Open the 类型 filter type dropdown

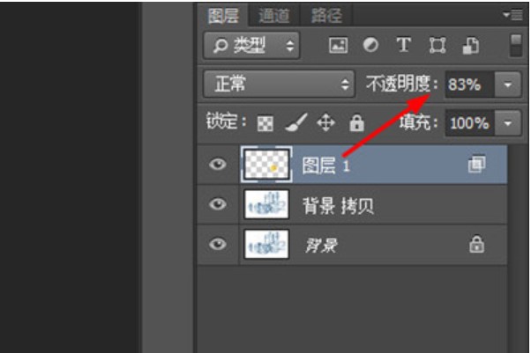click(251, 45)
